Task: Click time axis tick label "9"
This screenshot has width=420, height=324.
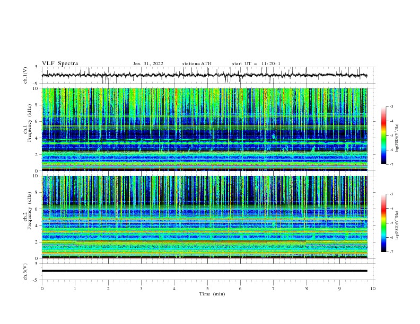Action: click(339, 289)
